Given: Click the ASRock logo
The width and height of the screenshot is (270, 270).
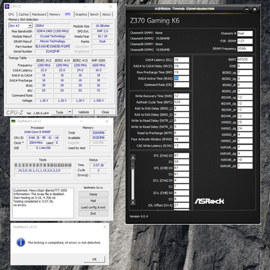Looking at the screenshot, I should [209, 201].
